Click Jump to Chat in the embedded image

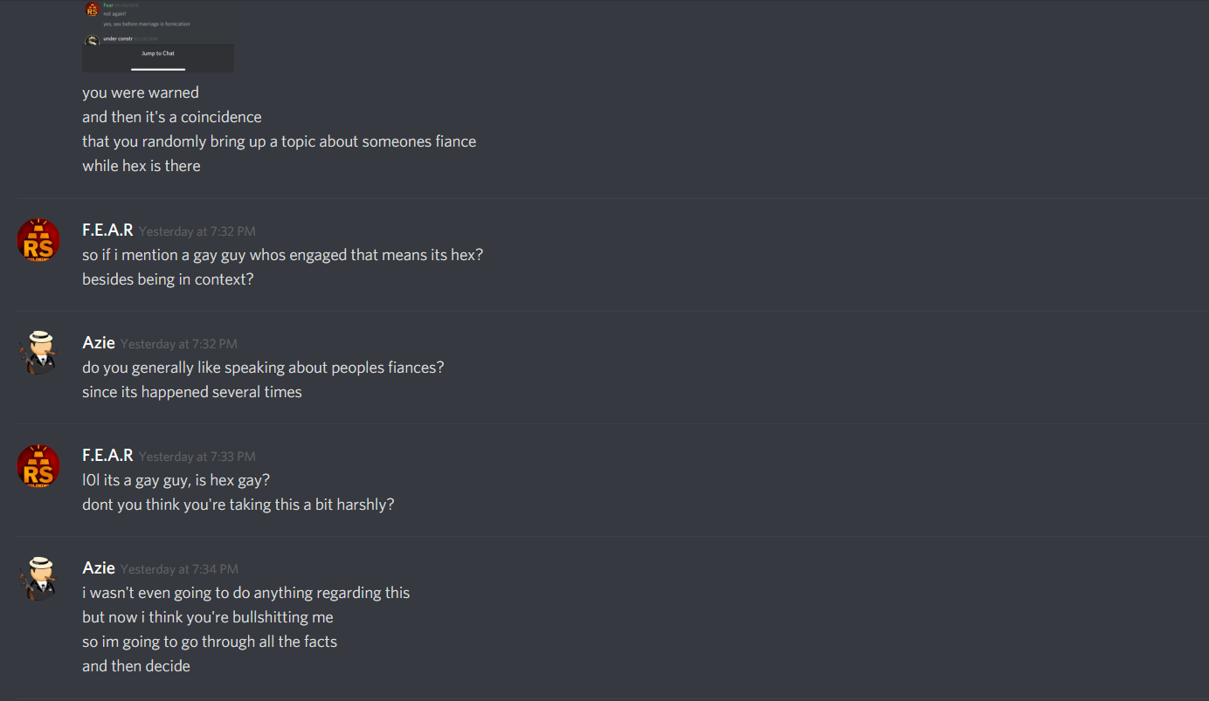click(158, 53)
